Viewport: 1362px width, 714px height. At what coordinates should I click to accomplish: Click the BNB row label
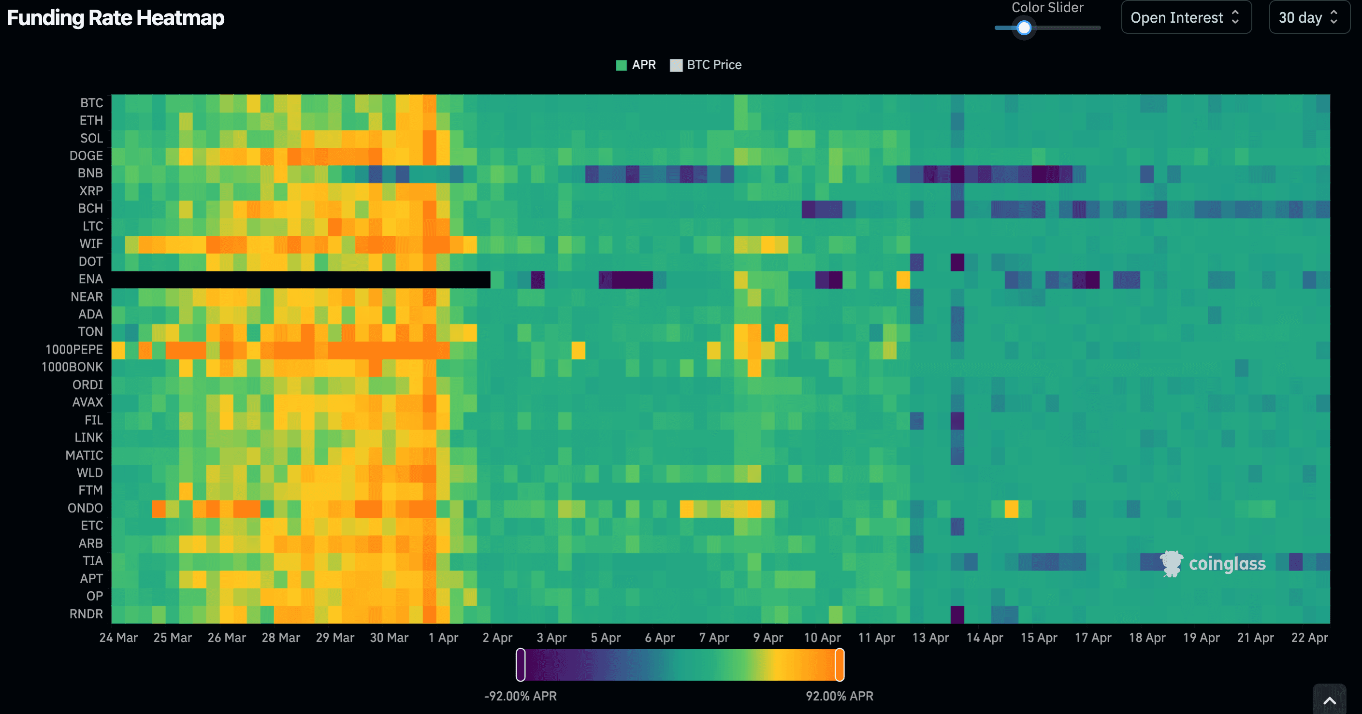[90, 173]
